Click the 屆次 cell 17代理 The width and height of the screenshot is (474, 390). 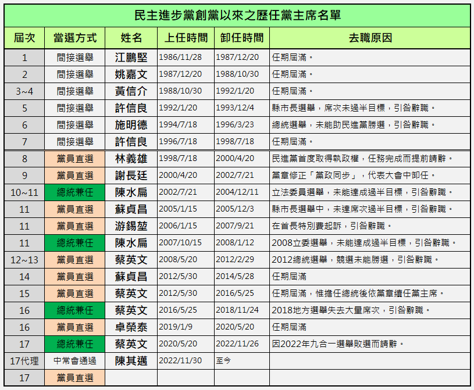pos(24,361)
